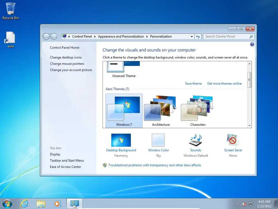The height and width of the screenshot is (209, 278).
Task: Go to Appearance and Personalization breadcrumb
Action: [121, 36]
